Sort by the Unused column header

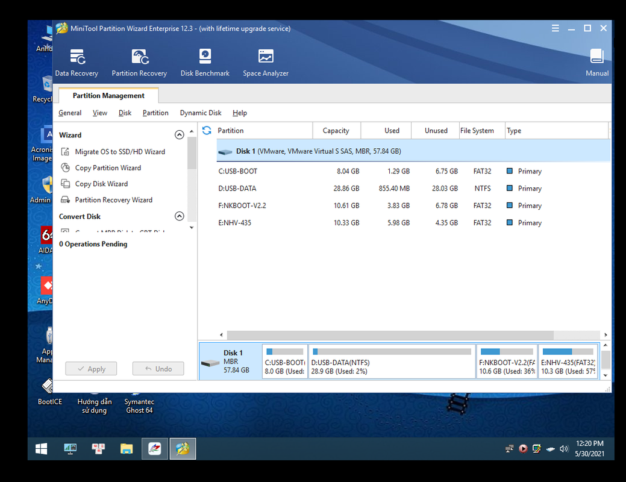tap(435, 131)
